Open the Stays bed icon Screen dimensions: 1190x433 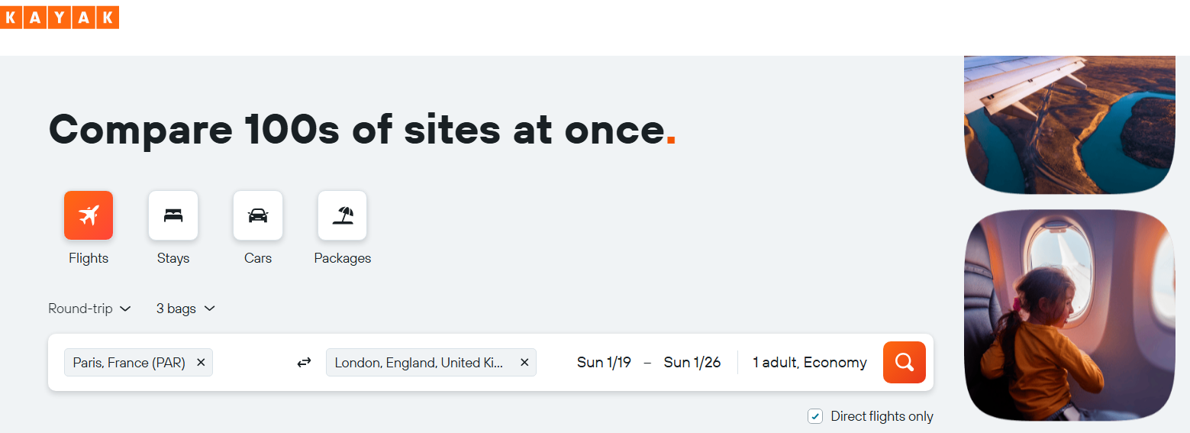tap(173, 215)
